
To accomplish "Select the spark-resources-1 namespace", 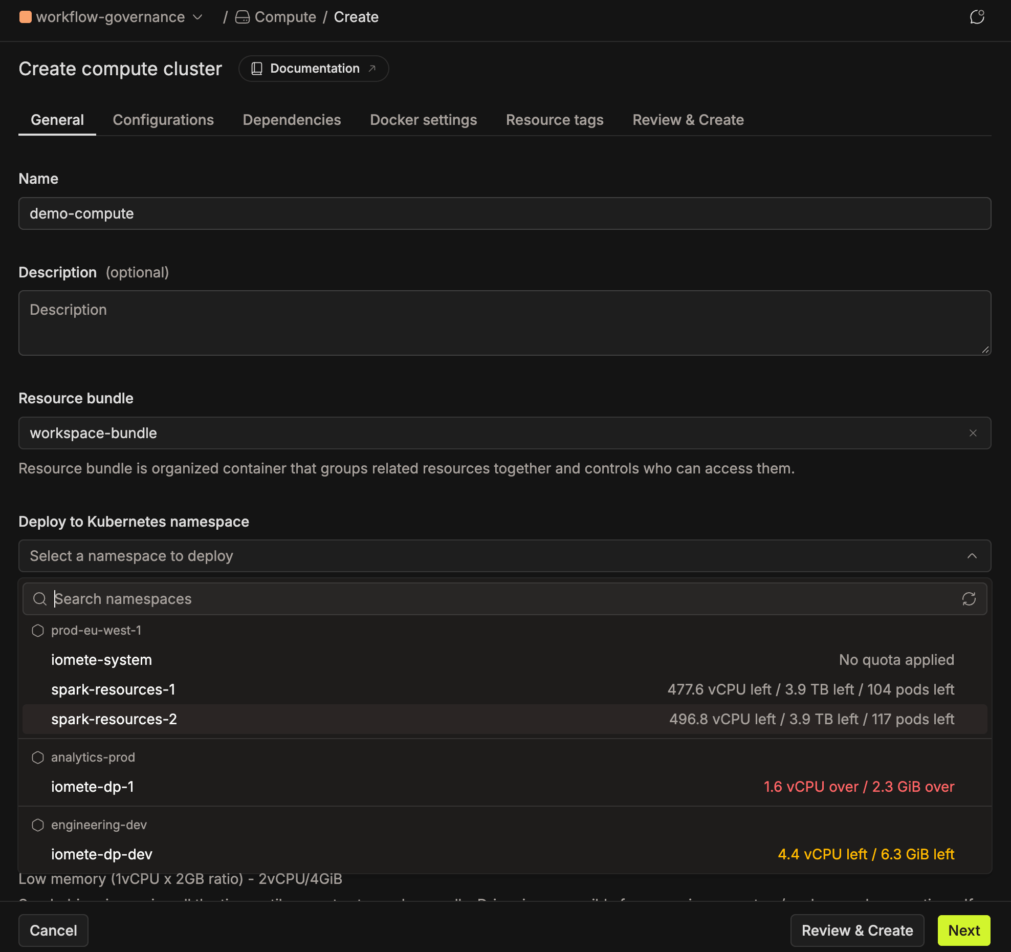I will tap(504, 689).
